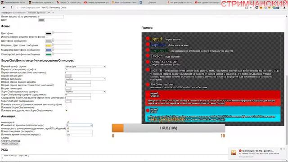Expand the first line font dropdown
Viewport: 288px width, 162px height.
click(85, 66)
